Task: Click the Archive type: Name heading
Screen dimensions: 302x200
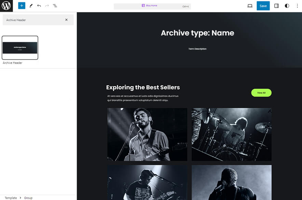Action: click(197, 33)
